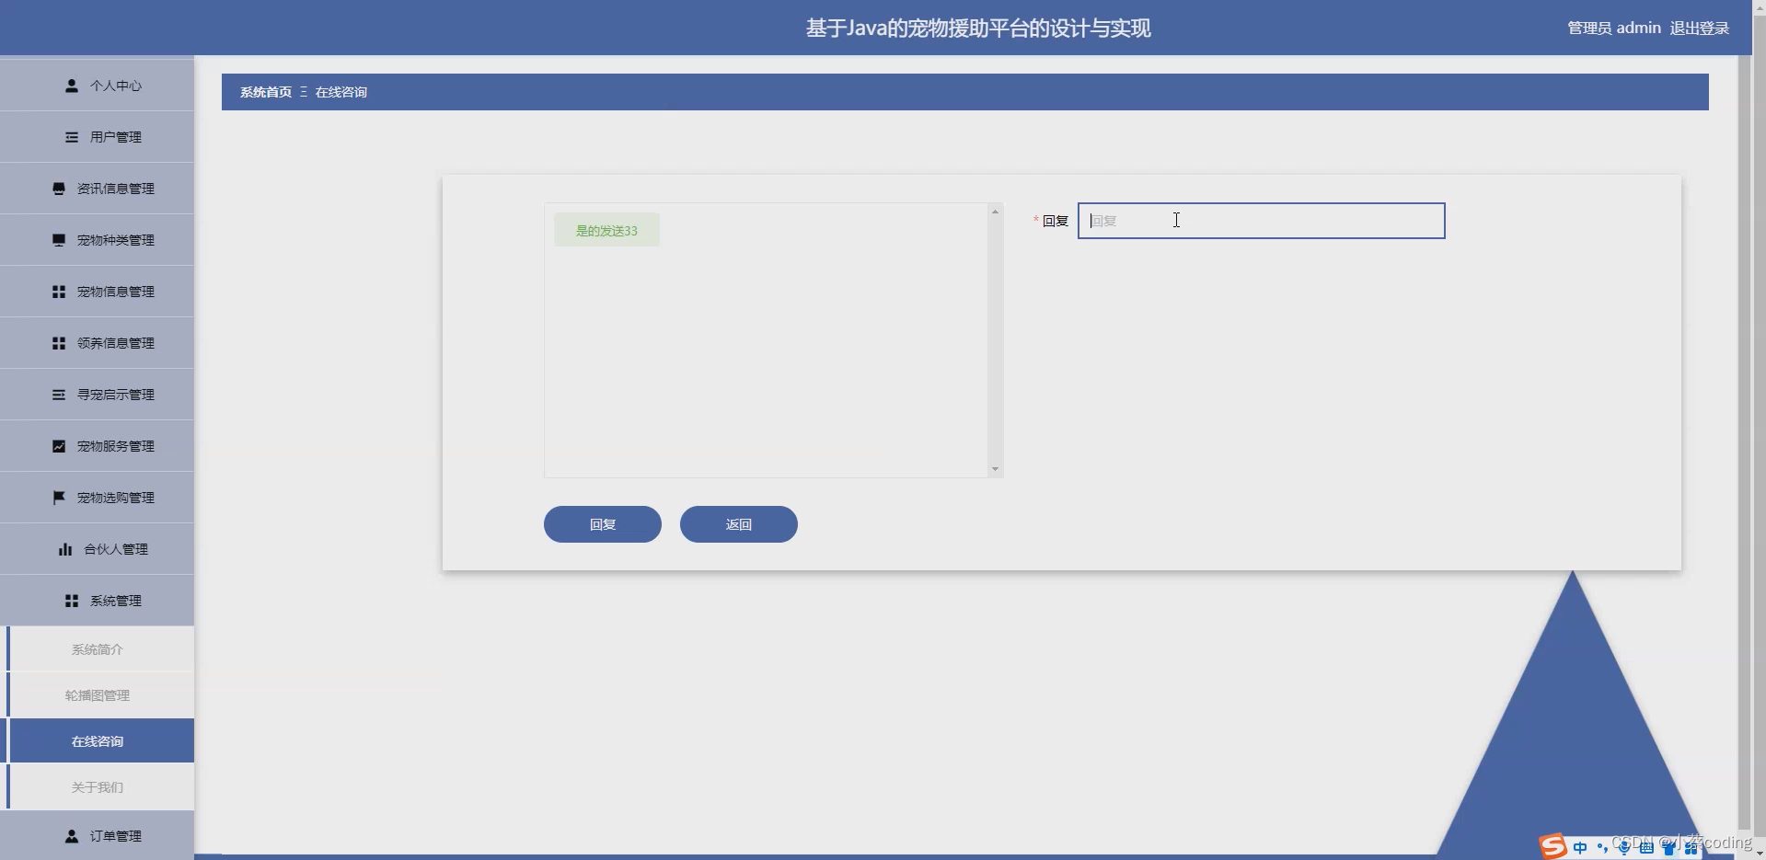Open the 订单管理 menu

click(97, 836)
